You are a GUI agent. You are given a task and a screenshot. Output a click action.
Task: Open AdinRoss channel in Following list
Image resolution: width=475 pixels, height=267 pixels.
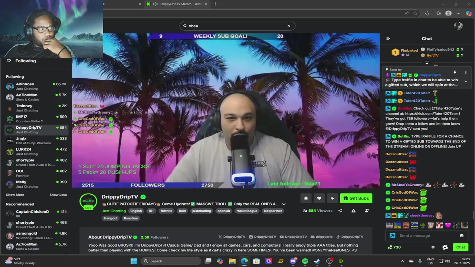[36, 86]
